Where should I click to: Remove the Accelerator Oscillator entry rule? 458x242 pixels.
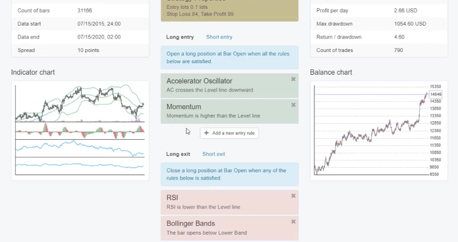tap(293, 79)
